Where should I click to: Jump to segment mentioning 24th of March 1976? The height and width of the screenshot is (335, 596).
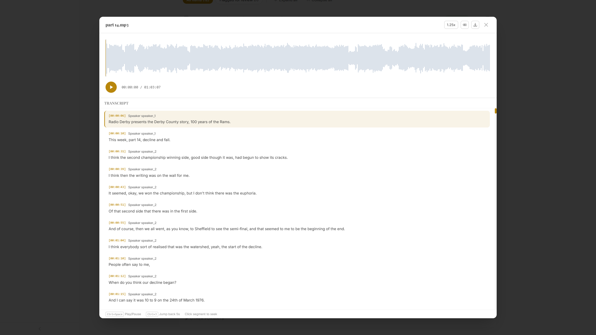(x=297, y=297)
